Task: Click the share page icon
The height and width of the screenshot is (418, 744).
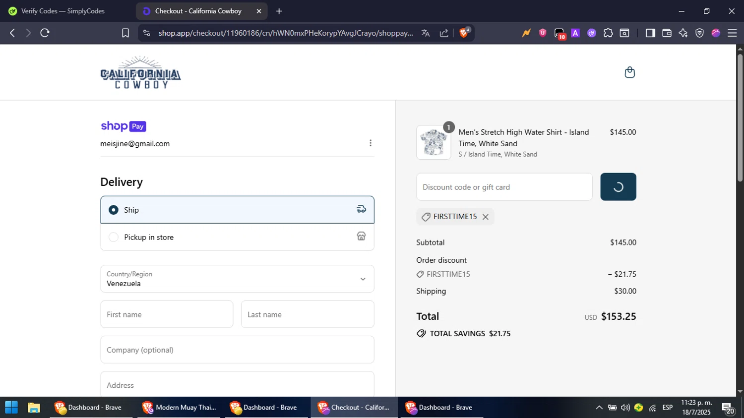Action: coord(444,33)
